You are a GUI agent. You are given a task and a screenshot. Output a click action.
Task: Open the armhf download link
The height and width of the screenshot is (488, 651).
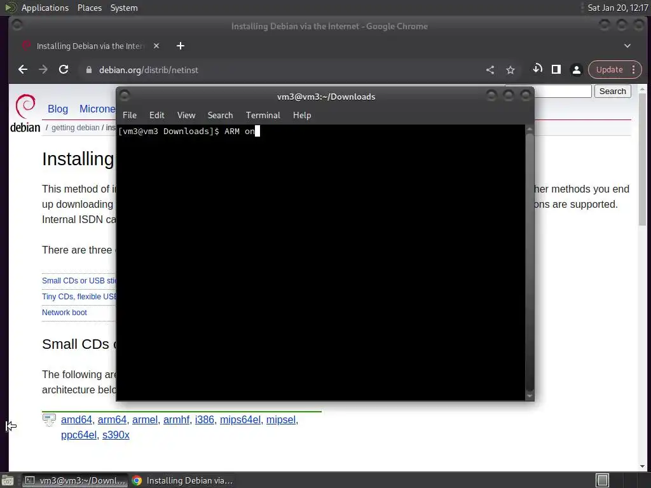[176, 419]
